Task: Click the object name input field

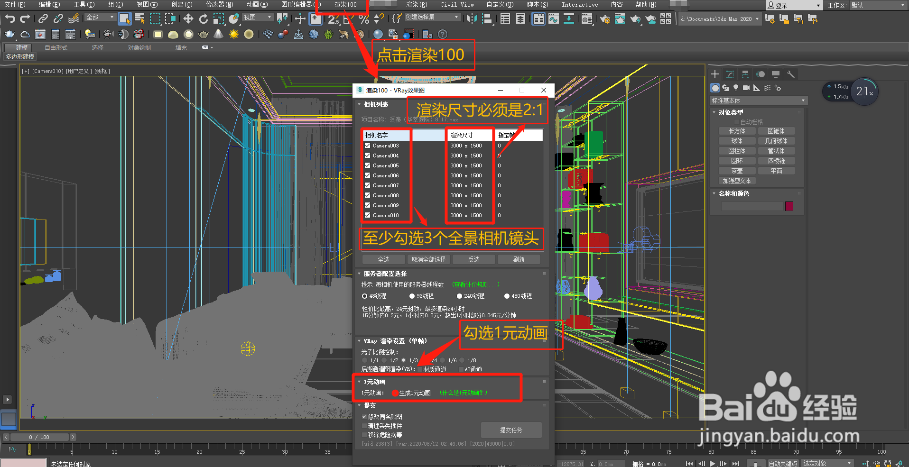Action: [x=752, y=206]
